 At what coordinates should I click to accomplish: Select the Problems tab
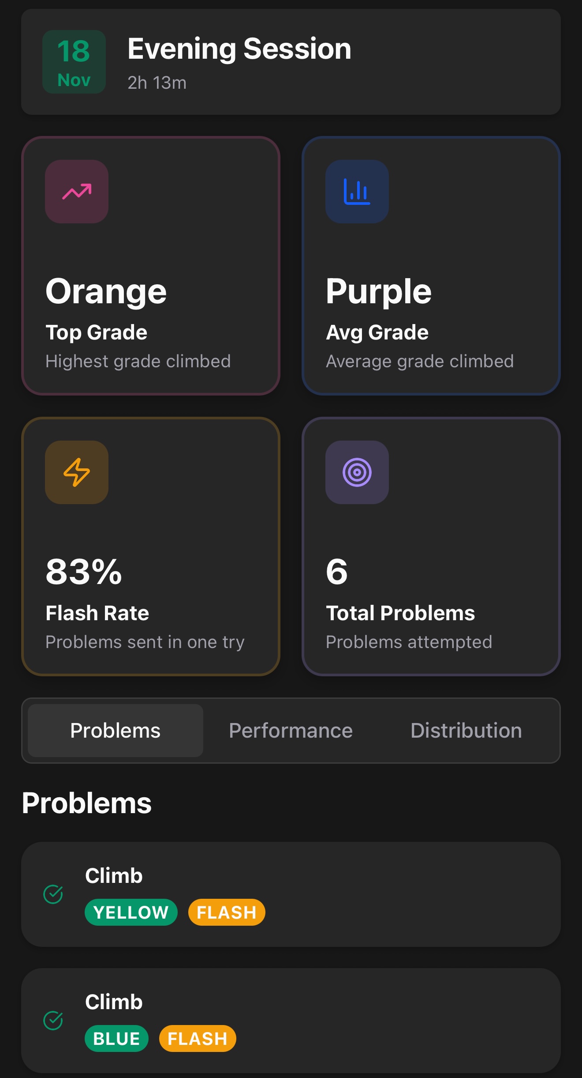116,731
